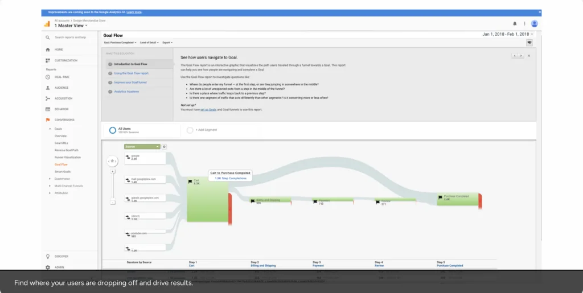Open the notifications bell
583x293 pixels.
pyautogui.click(x=515, y=23)
